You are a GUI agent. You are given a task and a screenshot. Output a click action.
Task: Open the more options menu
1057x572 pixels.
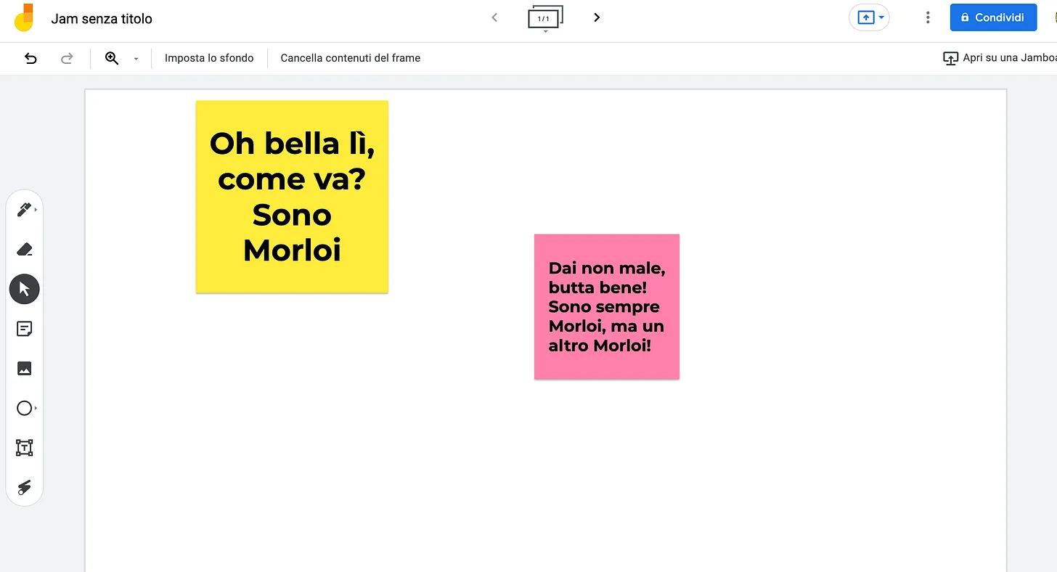(928, 17)
